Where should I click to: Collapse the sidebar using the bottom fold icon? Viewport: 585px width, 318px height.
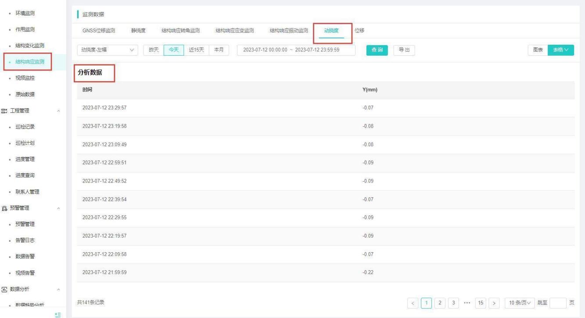(x=57, y=314)
